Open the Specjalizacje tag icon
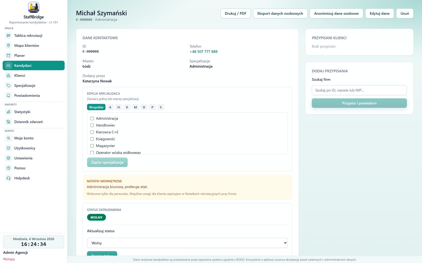The image size is (422, 263). 8,85
